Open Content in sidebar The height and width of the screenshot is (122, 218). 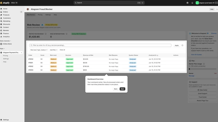click(6, 27)
